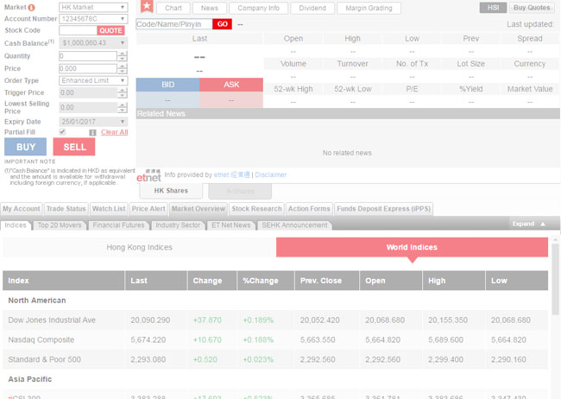
Task: Click the Partial Fill info icon
Action: (92, 132)
